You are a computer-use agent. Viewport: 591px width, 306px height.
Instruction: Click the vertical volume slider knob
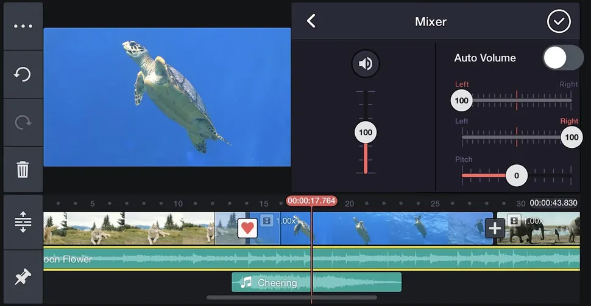(x=366, y=133)
